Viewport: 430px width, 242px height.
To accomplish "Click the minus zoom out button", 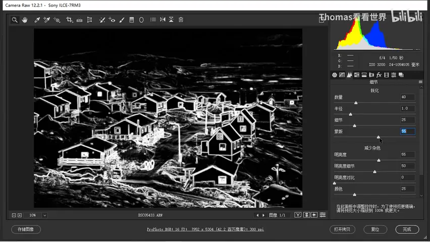I will coord(14,215).
